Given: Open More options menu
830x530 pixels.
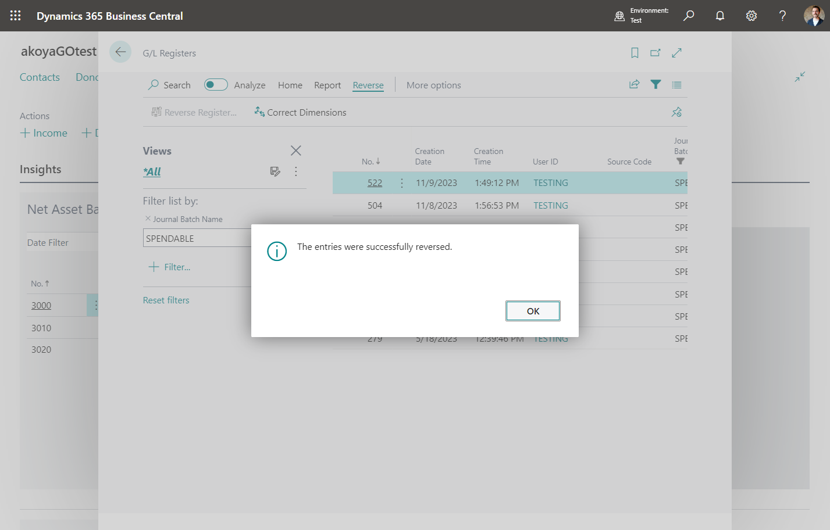Looking at the screenshot, I should [x=434, y=85].
